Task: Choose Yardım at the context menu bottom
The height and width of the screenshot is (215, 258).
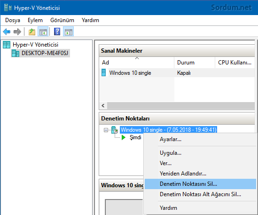Action: point(200,208)
